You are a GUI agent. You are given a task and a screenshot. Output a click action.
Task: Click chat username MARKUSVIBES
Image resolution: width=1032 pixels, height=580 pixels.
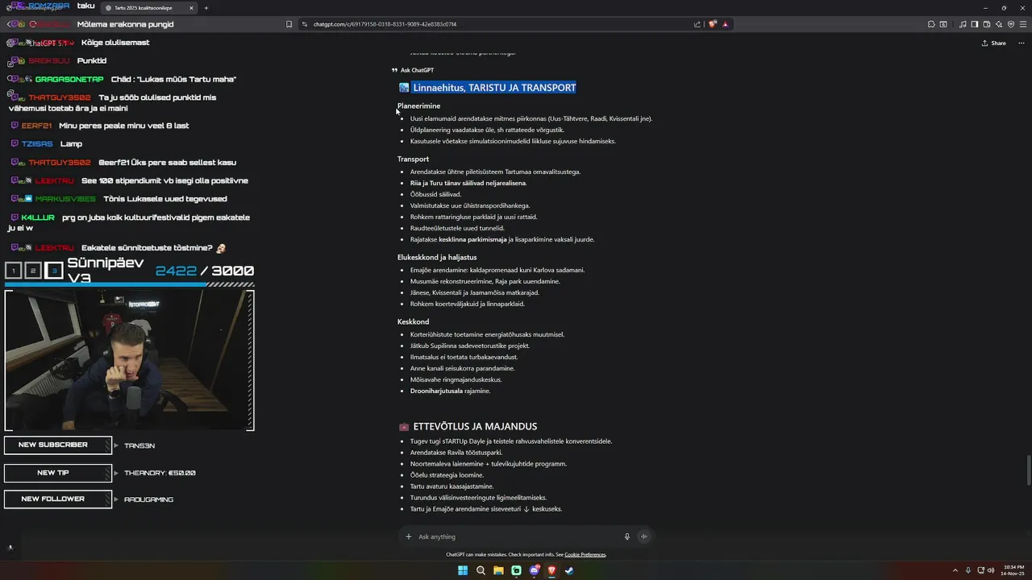tap(65, 199)
